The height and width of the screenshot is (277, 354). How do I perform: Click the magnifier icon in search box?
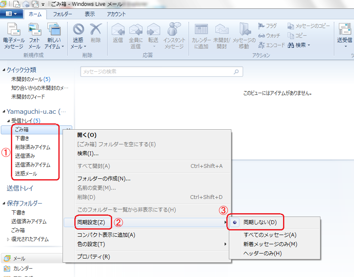click(x=236, y=72)
